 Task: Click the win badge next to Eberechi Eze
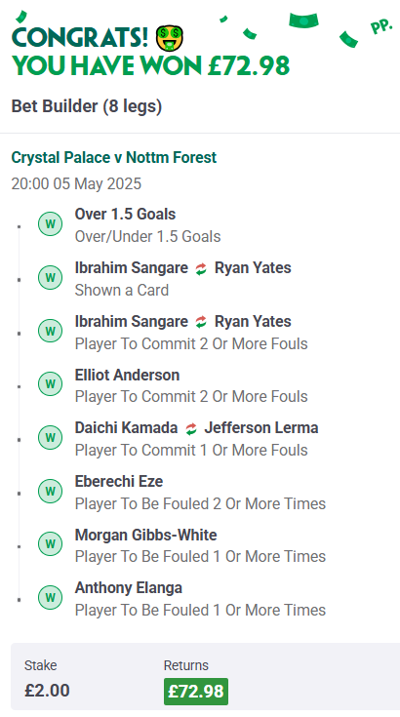click(x=51, y=491)
